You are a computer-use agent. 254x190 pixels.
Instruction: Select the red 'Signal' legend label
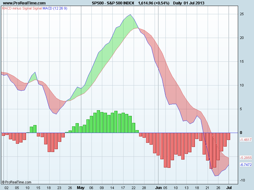[37, 8]
